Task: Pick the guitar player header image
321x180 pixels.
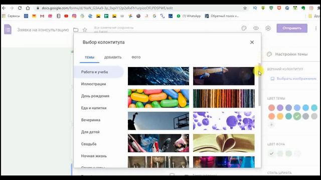Action: 224,76
